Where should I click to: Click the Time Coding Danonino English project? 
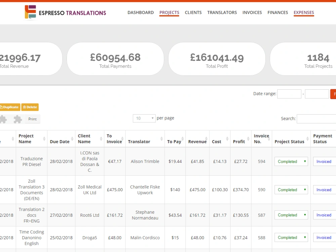tap(32, 238)
